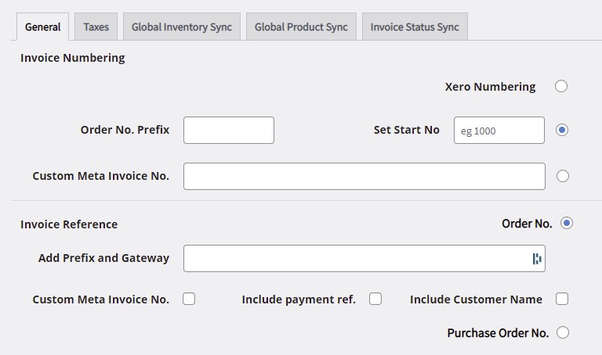The height and width of the screenshot is (355, 602).
Task: Click the Set Start No input field
Action: pyautogui.click(x=499, y=131)
